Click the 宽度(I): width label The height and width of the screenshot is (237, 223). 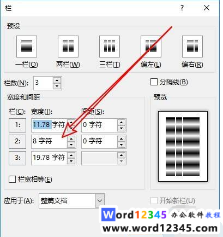[x=41, y=112]
